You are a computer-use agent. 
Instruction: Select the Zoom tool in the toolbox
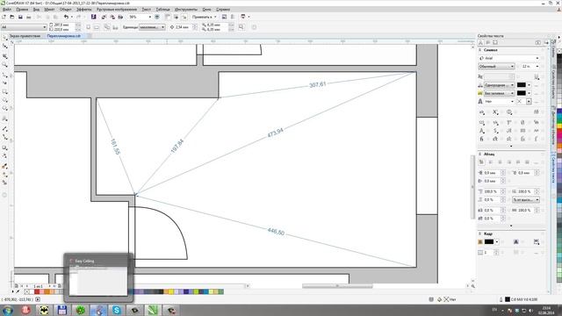4,65
